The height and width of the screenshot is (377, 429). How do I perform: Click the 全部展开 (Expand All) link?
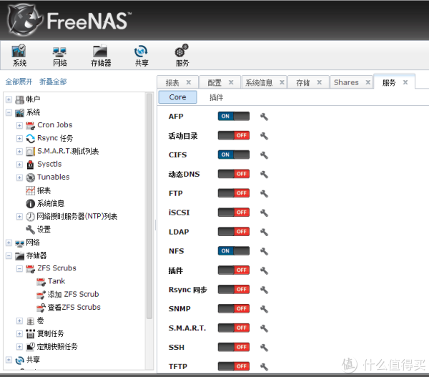pyautogui.click(x=18, y=82)
